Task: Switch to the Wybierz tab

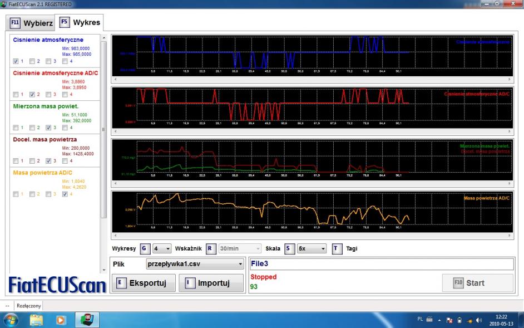Action: (31, 23)
